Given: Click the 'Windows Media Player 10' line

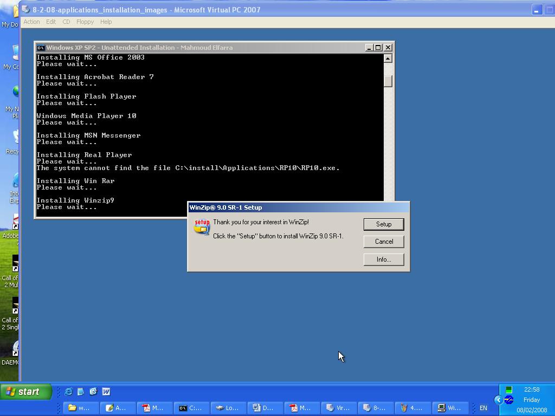Looking at the screenshot, I should tap(86, 116).
